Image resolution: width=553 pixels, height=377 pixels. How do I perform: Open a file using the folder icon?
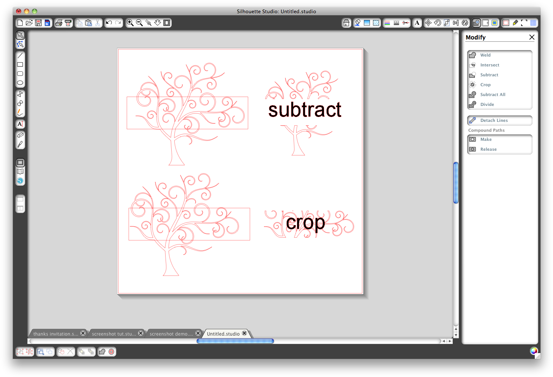(x=29, y=23)
